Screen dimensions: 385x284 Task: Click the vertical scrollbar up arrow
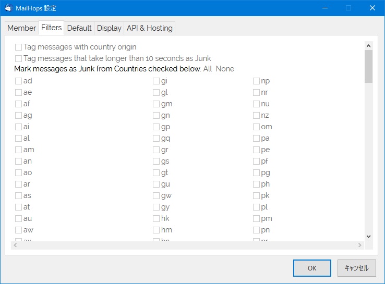click(368, 43)
